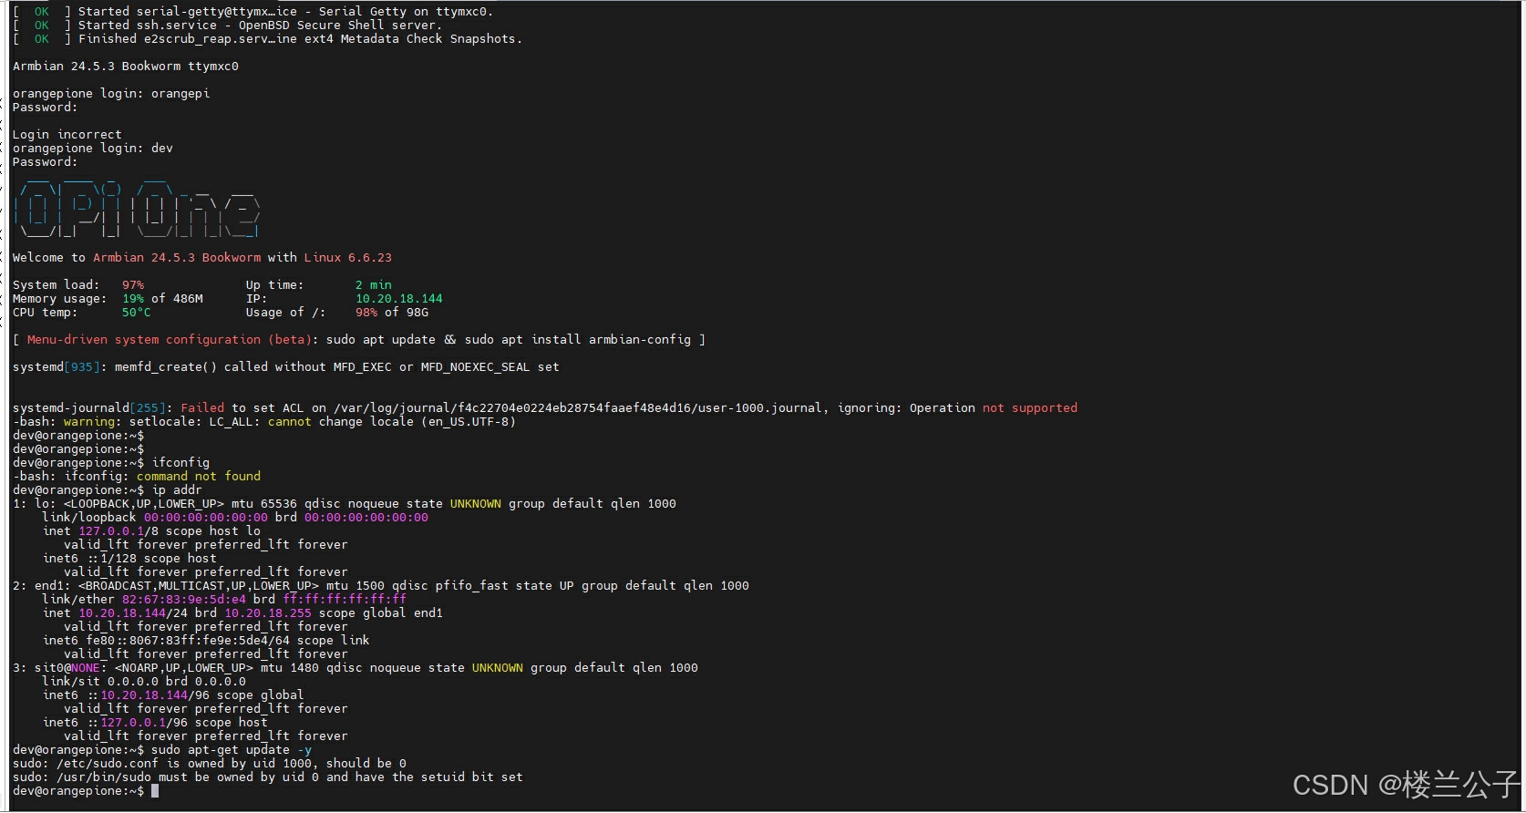The width and height of the screenshot is (1526, 813).
Task: Click IPv6 address 'fe80::8067:83ff:fe9e:5de4/64'
Action: 188,641
